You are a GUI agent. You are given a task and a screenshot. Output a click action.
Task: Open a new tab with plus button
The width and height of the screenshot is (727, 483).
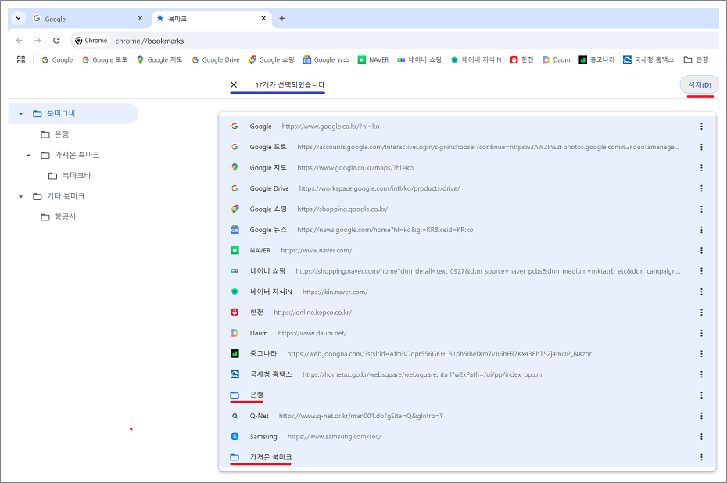[282, 19]
